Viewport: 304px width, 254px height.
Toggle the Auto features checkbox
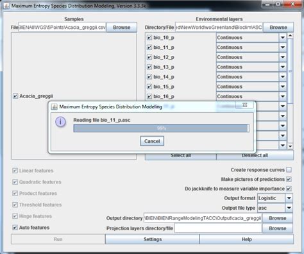tap(15, 228)
